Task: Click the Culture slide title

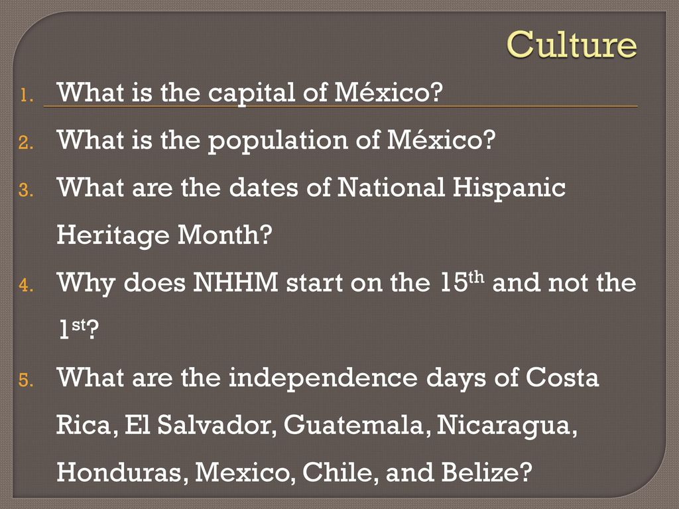Action: click(x=572, y=44)
